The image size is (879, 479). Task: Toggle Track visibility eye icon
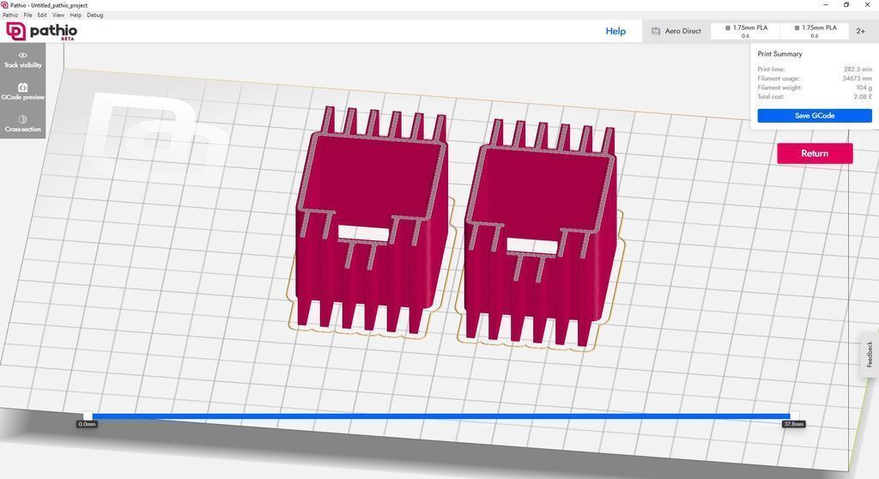click(23, 56)
